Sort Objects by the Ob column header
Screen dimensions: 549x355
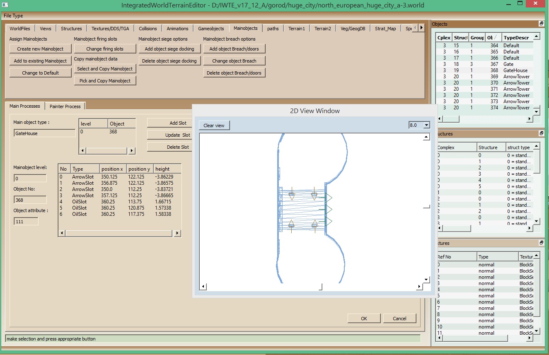tap(493, 38)
